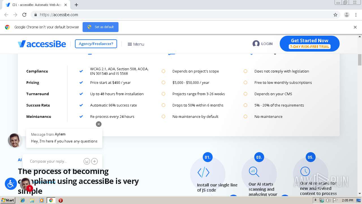Image resolution: width=362 pixels, height=204 pixels.
Task: Click the scrollbar down arrow
Action: 360,194
